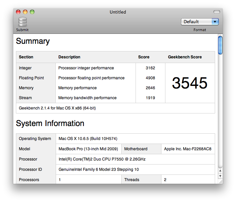Image resolution: width=236 pixels, height=202 pixels.
Task: Click the Geekbench Score 3545 value
Action: (190, 83)
